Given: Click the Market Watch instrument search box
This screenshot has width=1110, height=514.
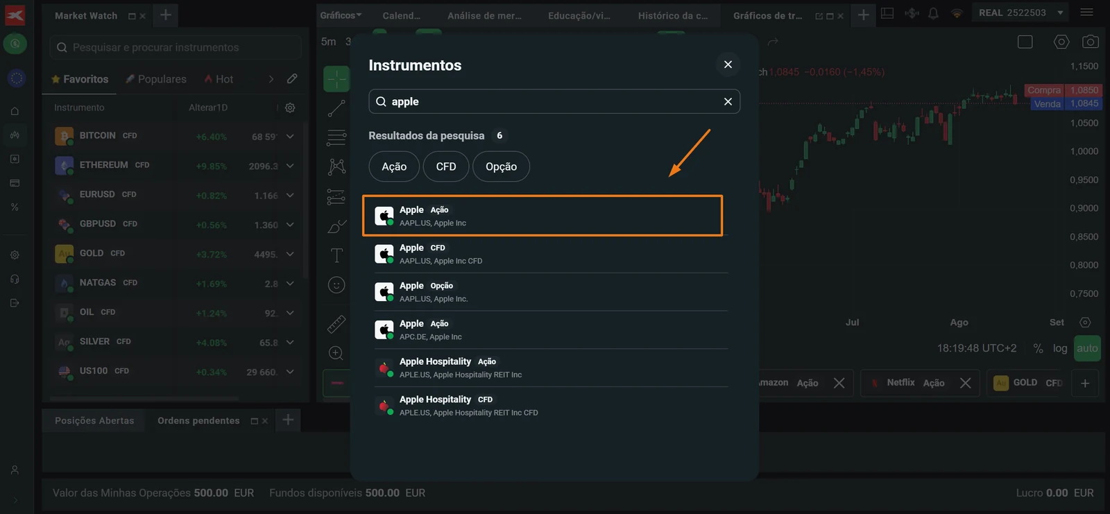Looking at the screenshot, I should pos(176,47).
